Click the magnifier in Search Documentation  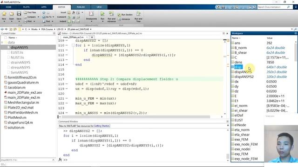coord(289,7)
